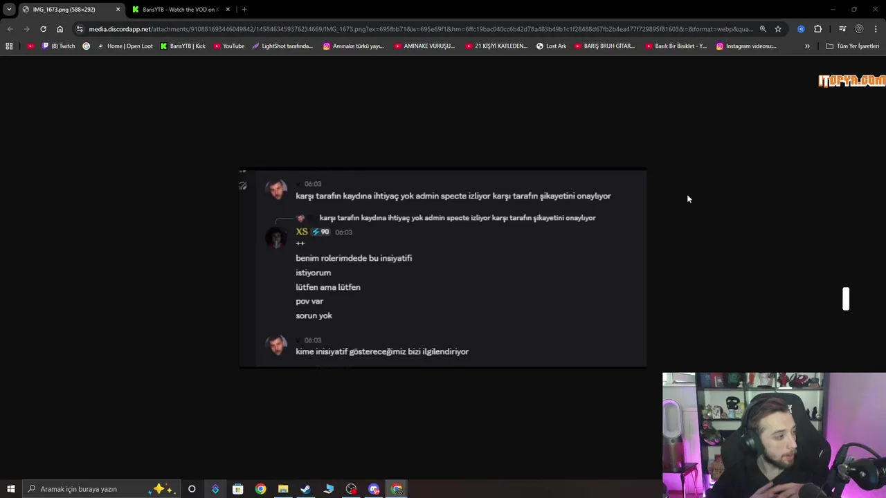Screen dimensions: 886x498
Task: Open the BarisYTB | Kick bookmark
Action: [x=183, y=46]
